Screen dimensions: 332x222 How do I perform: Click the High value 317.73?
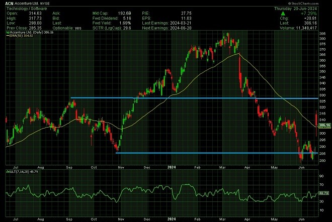35,19
